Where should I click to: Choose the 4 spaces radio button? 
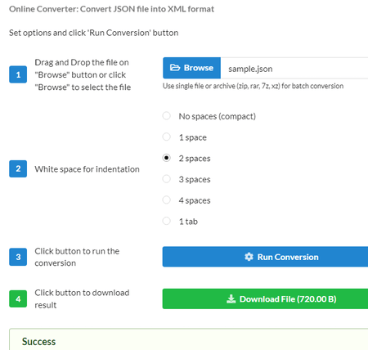coord(167,200)
